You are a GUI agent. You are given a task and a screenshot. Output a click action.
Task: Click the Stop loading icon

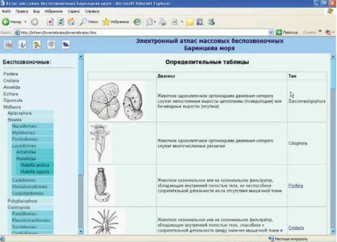click(x=50, y=22)
